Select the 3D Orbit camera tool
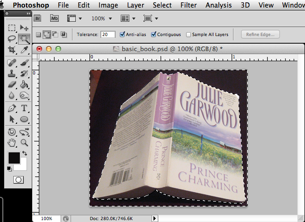The width and height of the screenshot is (305, 222). (24, 132)
